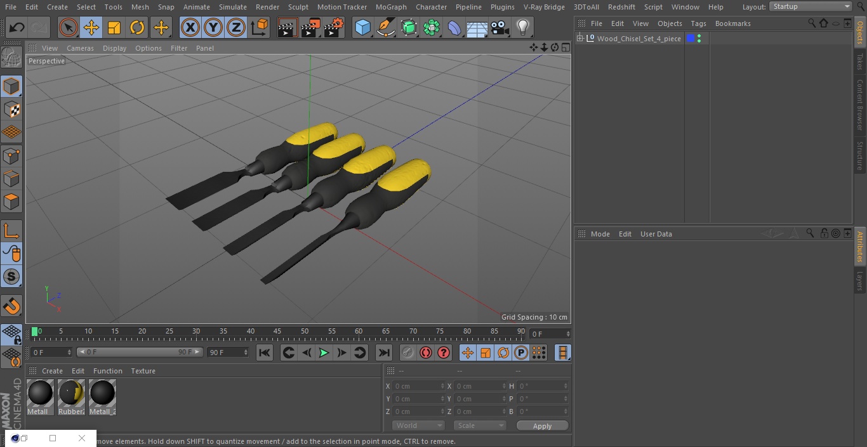Toggle viewport maximize icon
Viewport: 867px width, 447px height.
click(x=565, y=48)
